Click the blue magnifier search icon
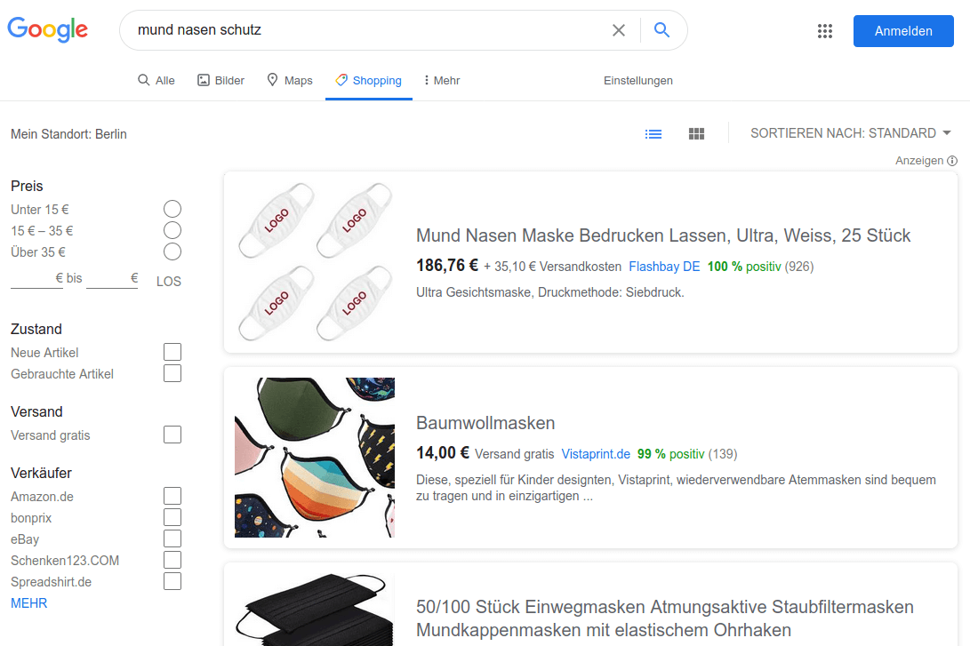970x646 pixels. pos(661,29)
